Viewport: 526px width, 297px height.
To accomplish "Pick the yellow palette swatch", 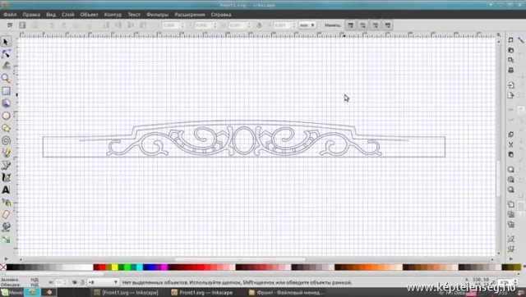I will click(x=114, y=267).
